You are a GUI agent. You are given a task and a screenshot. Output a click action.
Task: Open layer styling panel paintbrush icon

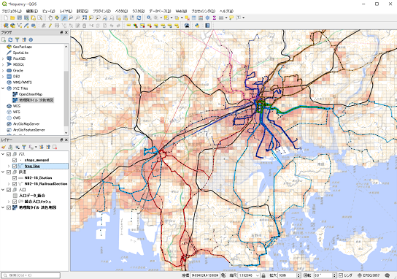pos(4,147)
